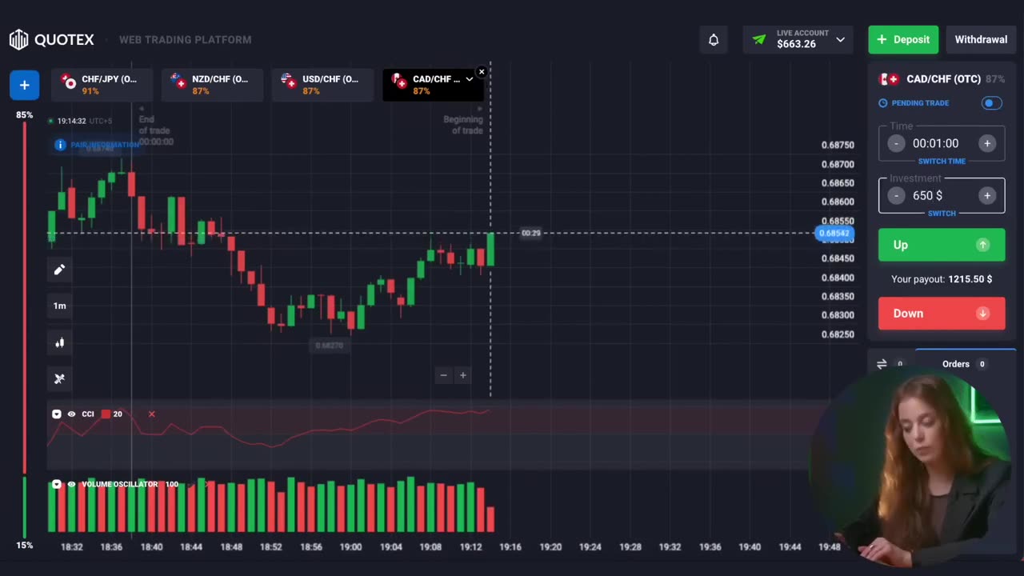Viewport: 1024px width, 576px height.
Task: Click the Pending Trade clock icon
Action: 883,103
